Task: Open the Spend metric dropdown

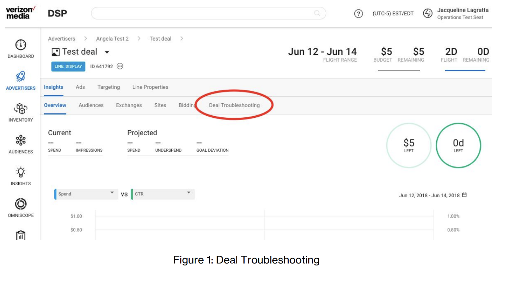Action: tap(86, 194)
